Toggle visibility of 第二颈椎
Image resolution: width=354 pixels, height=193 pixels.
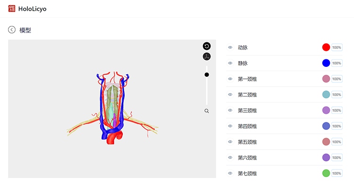[x=230, y=95]
